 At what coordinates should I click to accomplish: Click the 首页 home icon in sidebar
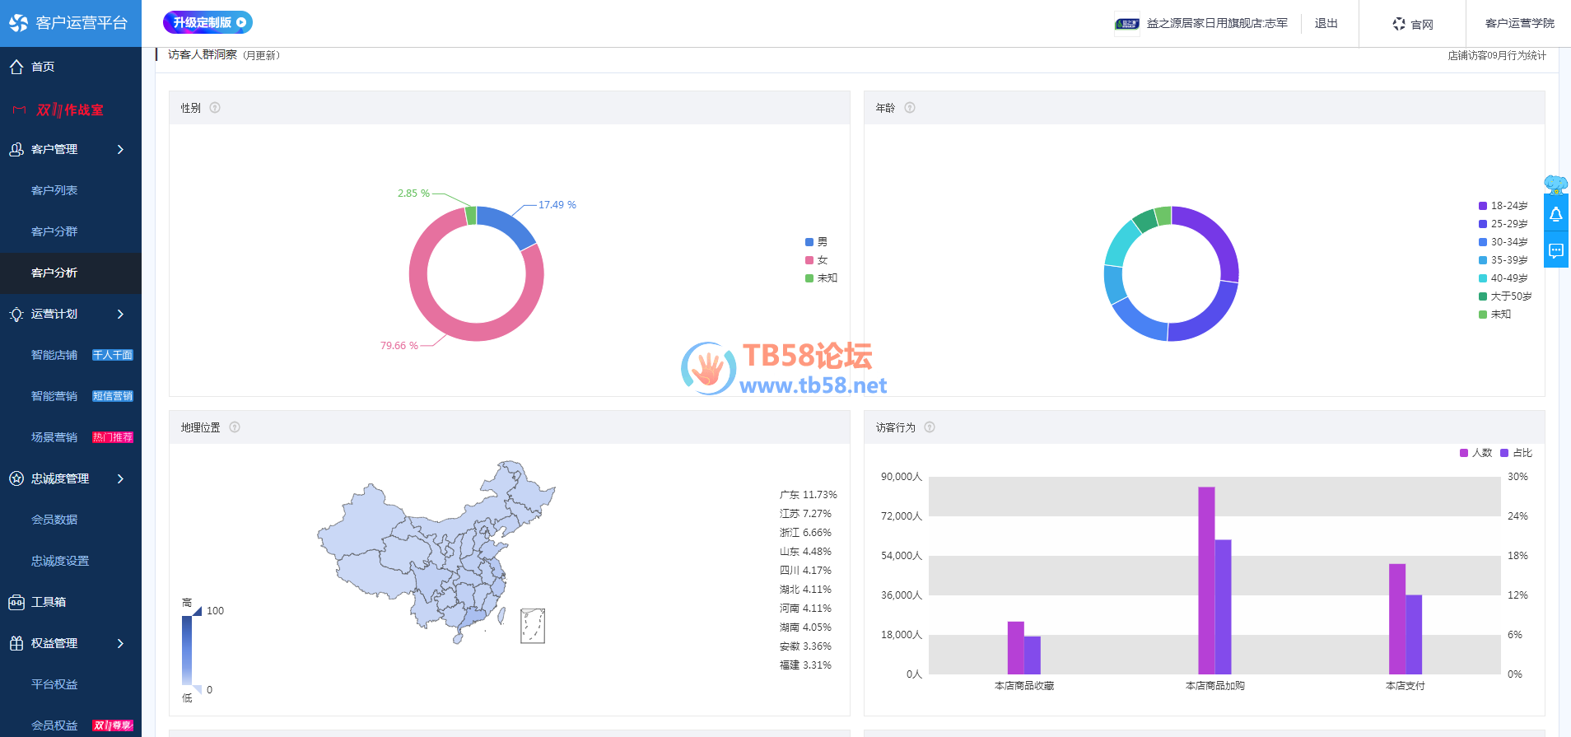tap(16, 67)
